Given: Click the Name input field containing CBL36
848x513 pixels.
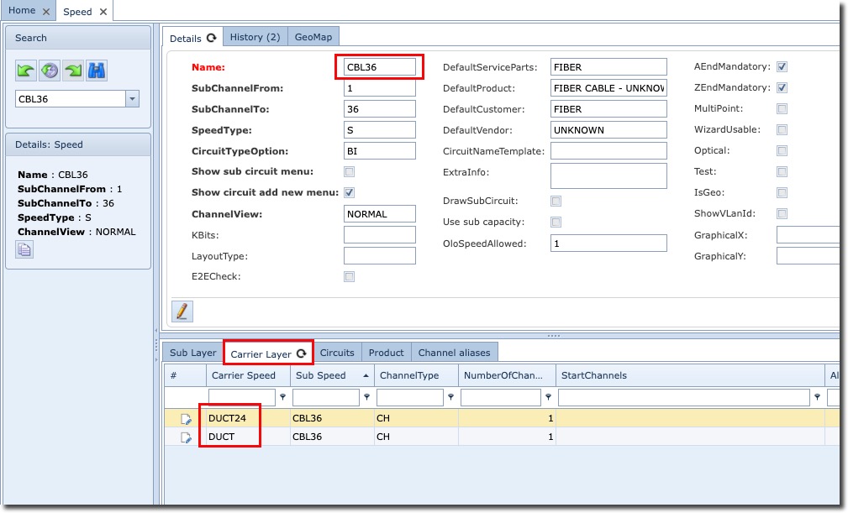Looking at the screenshot, I should (379, 66).
